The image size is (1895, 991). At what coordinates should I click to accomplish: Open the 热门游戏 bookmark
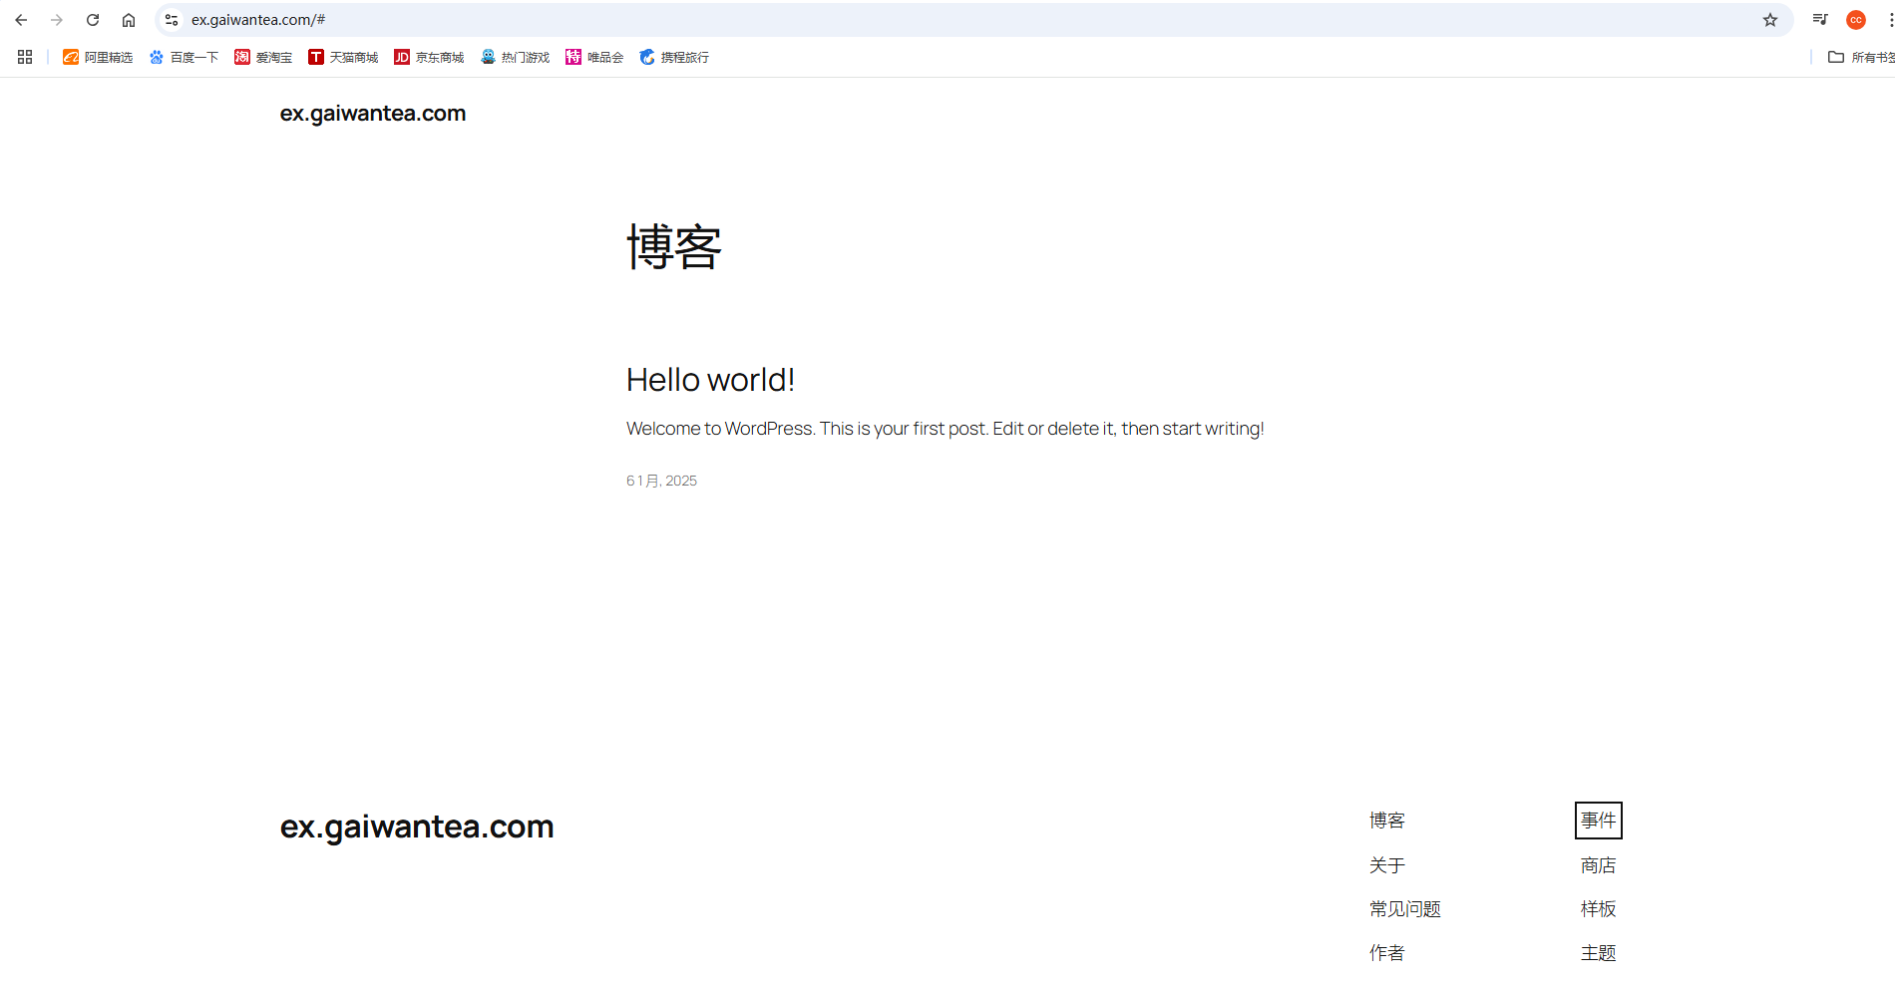tap(515, 57)
